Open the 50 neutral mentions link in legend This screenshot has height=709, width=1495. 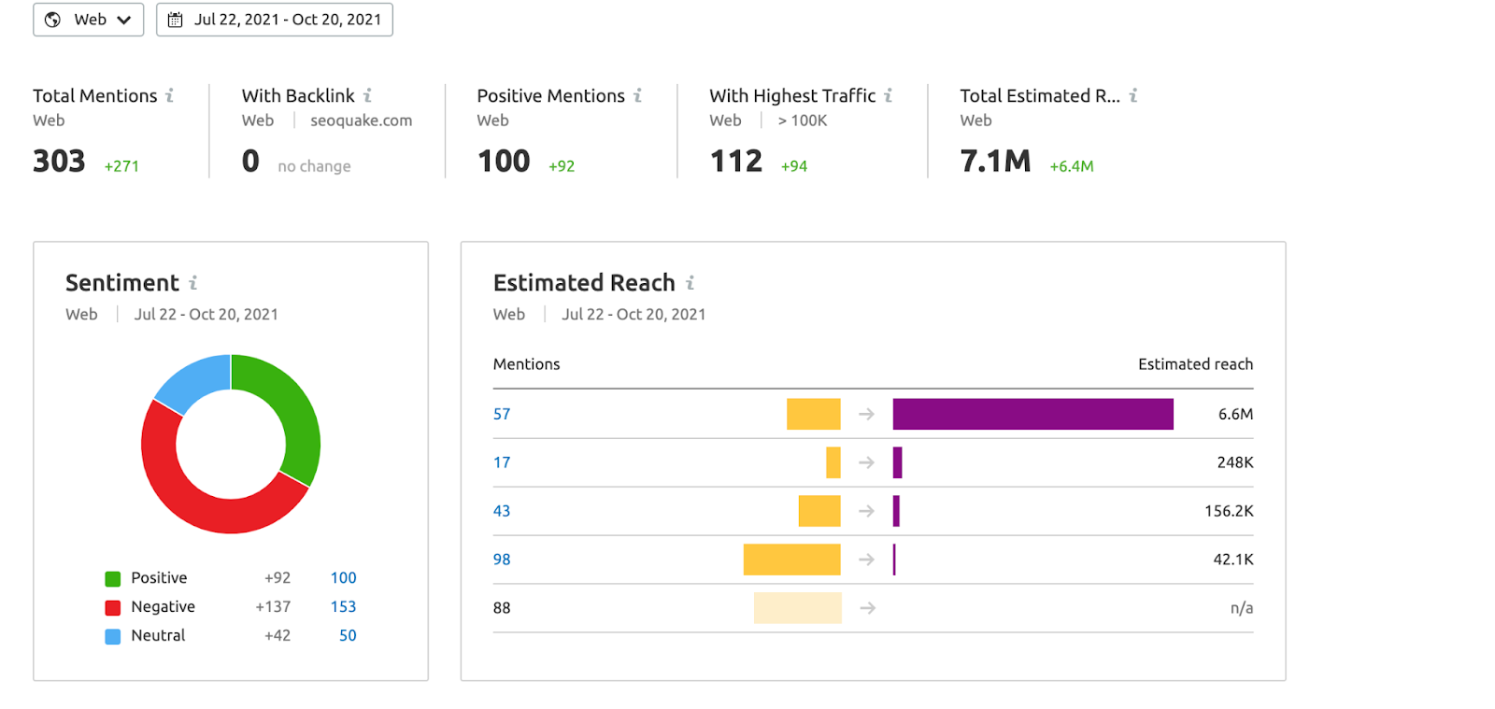348,636
